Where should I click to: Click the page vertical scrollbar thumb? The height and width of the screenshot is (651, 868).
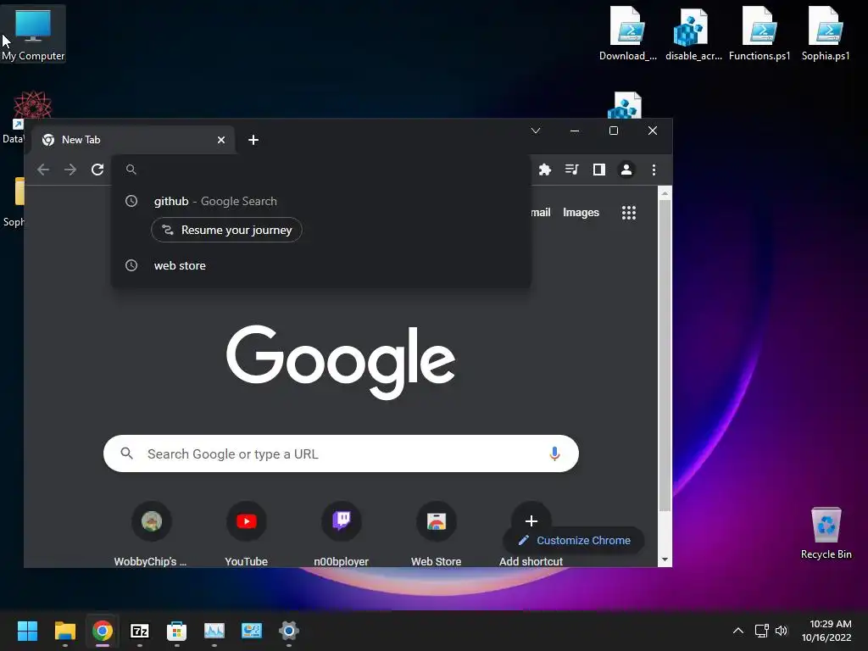click(x=665, y=355)
